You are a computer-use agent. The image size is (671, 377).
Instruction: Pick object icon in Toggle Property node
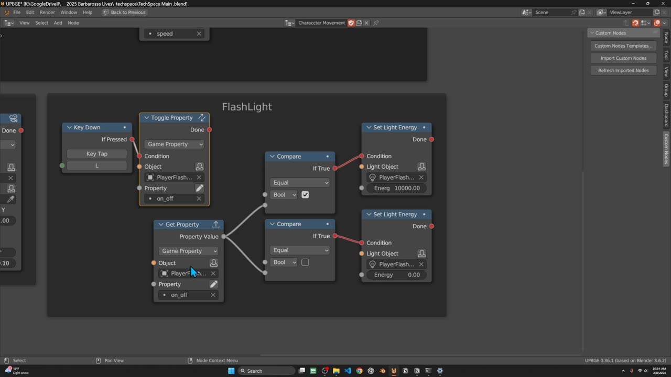click(199, 167)
